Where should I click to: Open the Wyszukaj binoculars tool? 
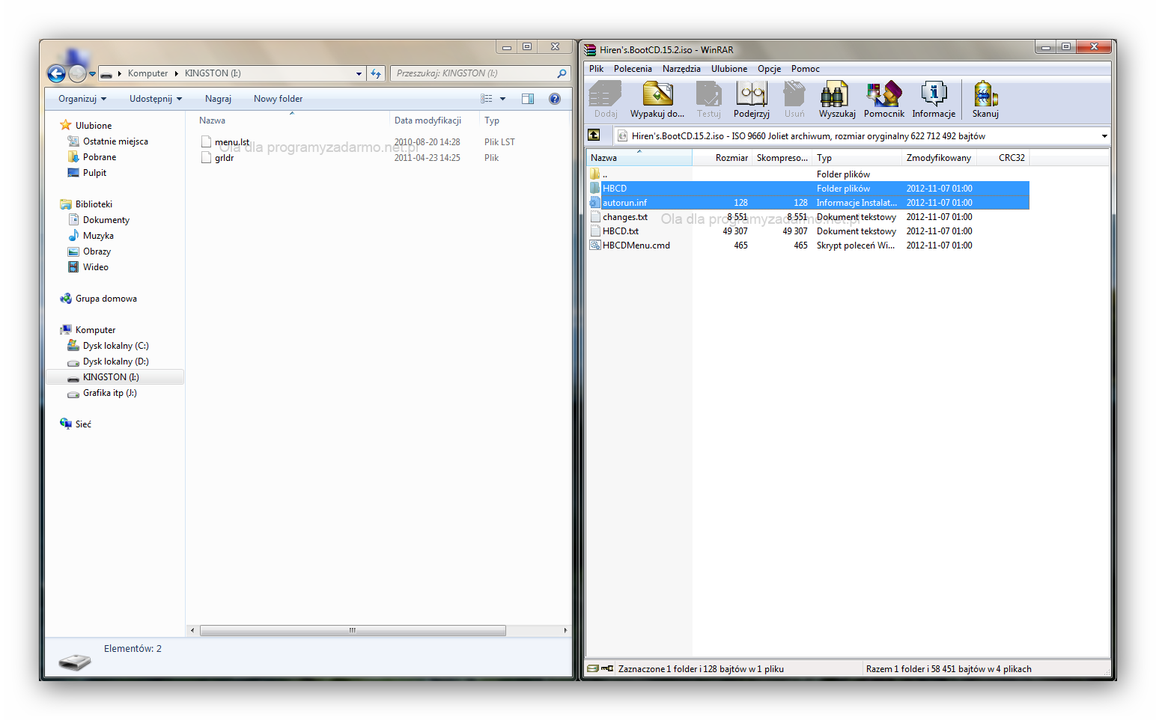tap(837, 100)
